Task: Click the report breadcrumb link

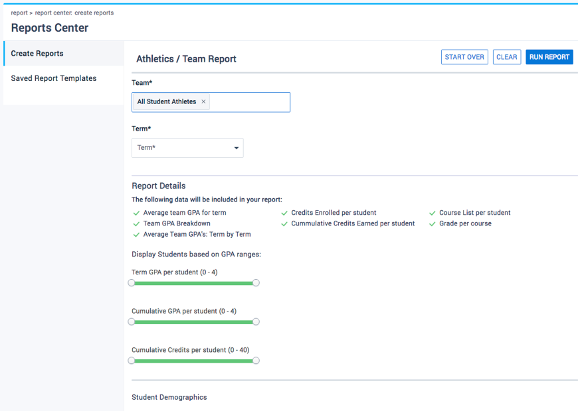Action: pyautogui.click(x=19, y=13)
